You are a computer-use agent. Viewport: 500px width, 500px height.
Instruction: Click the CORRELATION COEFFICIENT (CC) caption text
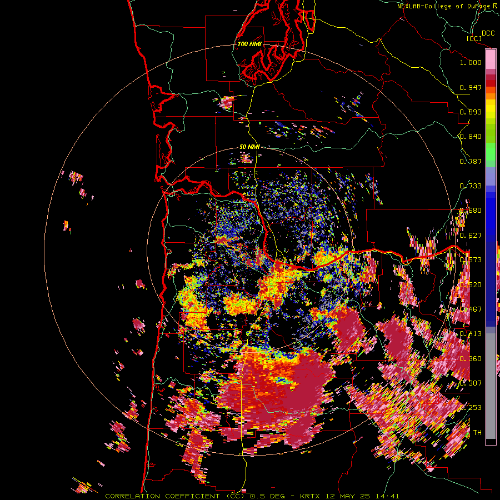point(175,496)
